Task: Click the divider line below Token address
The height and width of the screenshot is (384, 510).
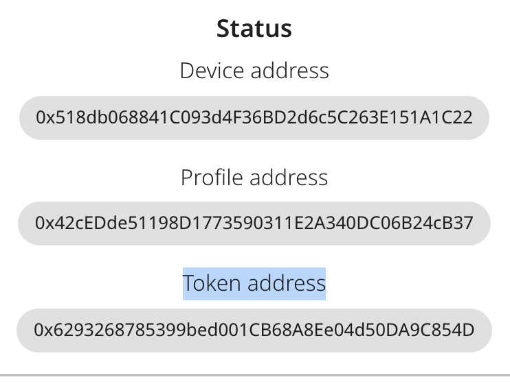Action: (x=255, y=376)
